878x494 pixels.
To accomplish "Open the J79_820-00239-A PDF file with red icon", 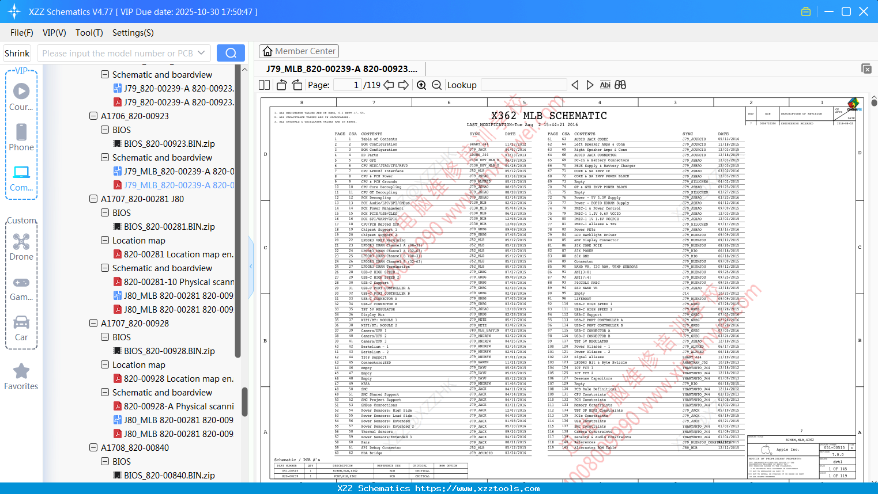I will [174, 102].
